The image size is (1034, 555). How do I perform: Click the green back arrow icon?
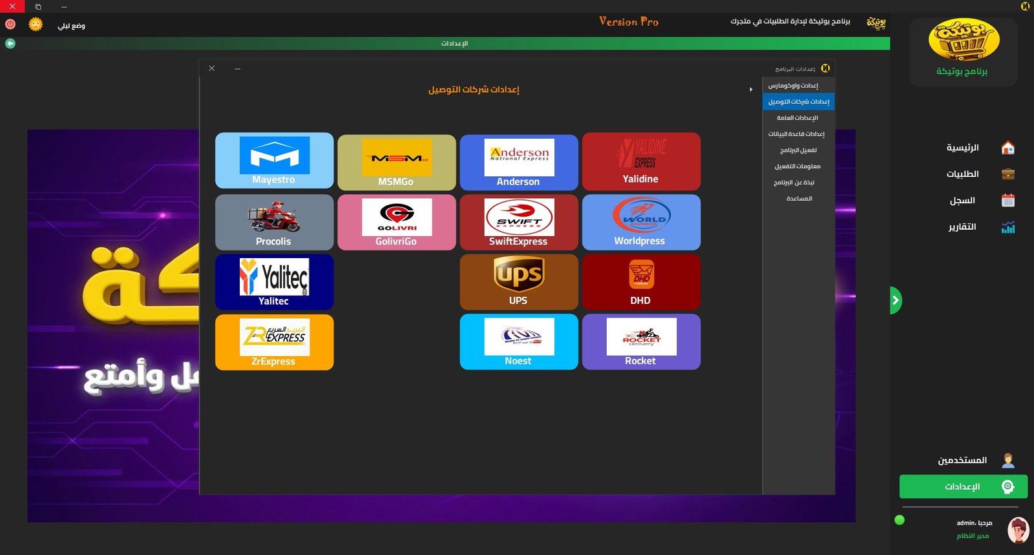pos(10,43)
